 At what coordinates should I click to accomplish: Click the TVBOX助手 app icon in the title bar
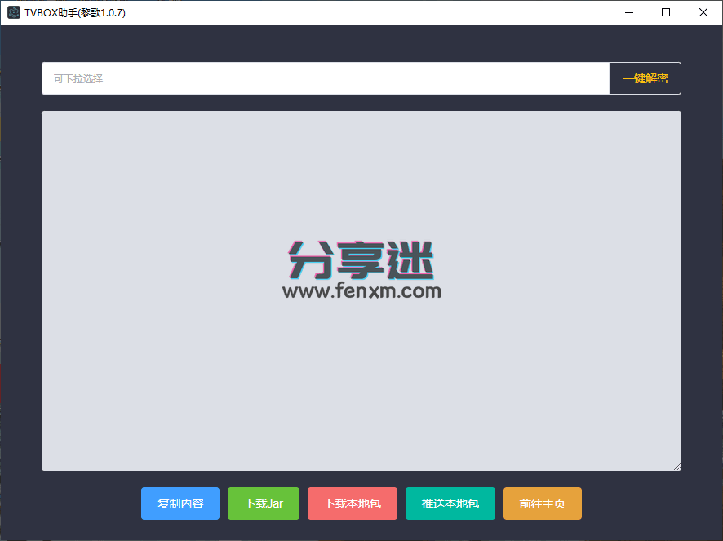[x=12, y=12]
